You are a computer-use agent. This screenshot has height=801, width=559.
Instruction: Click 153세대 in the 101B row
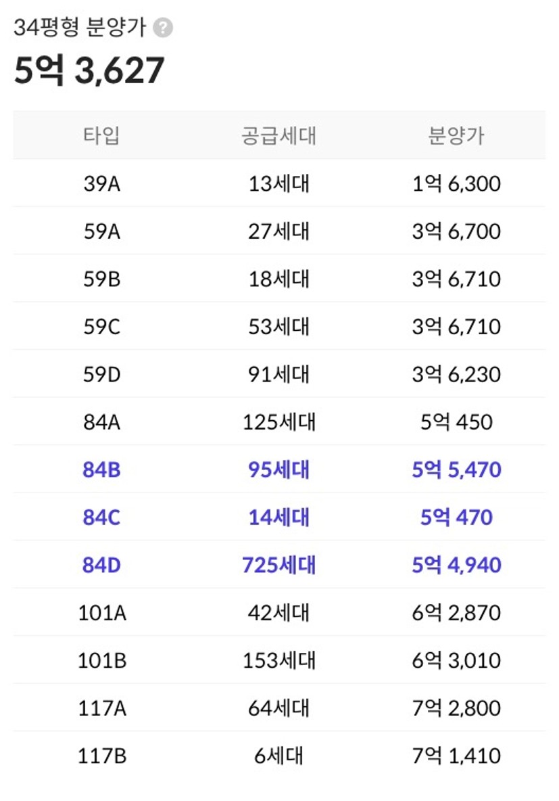click(x=278, y=660)
